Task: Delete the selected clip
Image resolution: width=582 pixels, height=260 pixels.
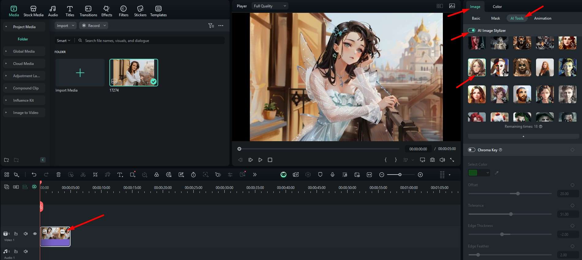Action: pyautogui.click(x=59, y=175)
